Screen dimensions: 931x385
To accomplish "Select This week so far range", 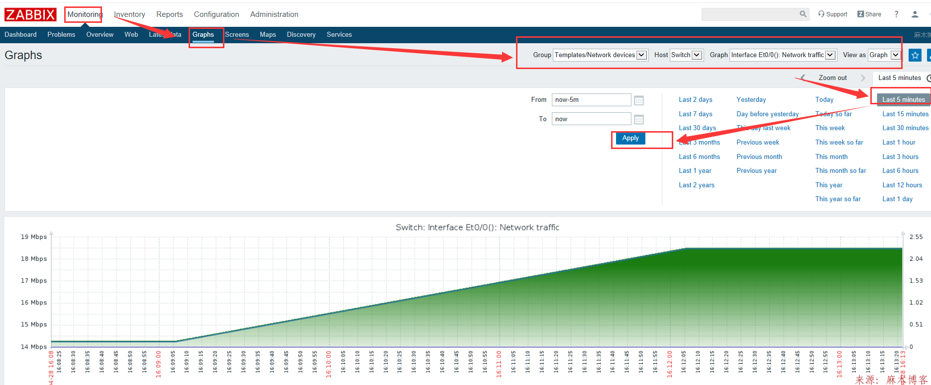I will (x=839, y=143).
